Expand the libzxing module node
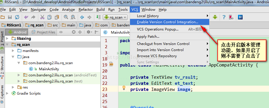 click(7, 38)
